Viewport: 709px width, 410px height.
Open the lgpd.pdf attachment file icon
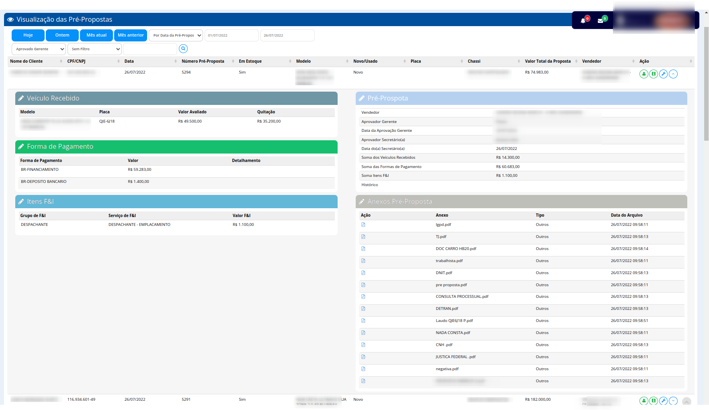coord(363,225)
